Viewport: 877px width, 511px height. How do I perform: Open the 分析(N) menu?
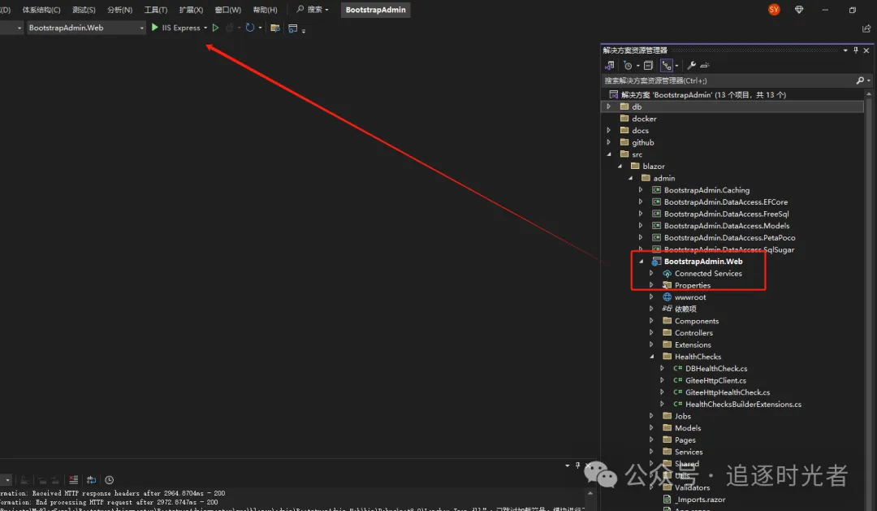119,10
